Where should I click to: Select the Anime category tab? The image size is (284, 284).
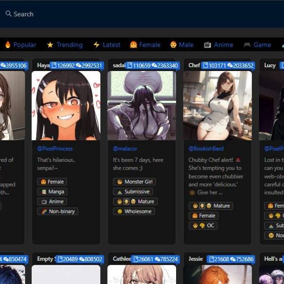click(x=223, y=45)
